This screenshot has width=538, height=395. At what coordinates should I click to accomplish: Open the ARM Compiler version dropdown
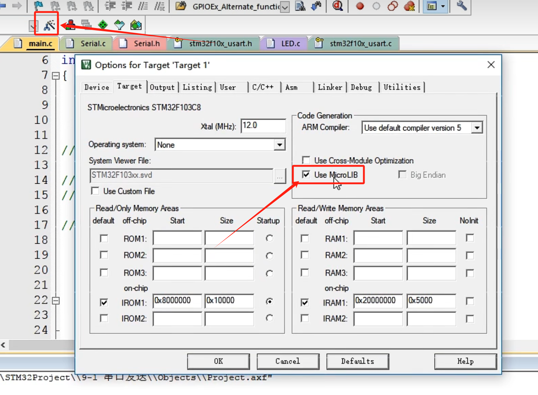(x=476, y=128)
